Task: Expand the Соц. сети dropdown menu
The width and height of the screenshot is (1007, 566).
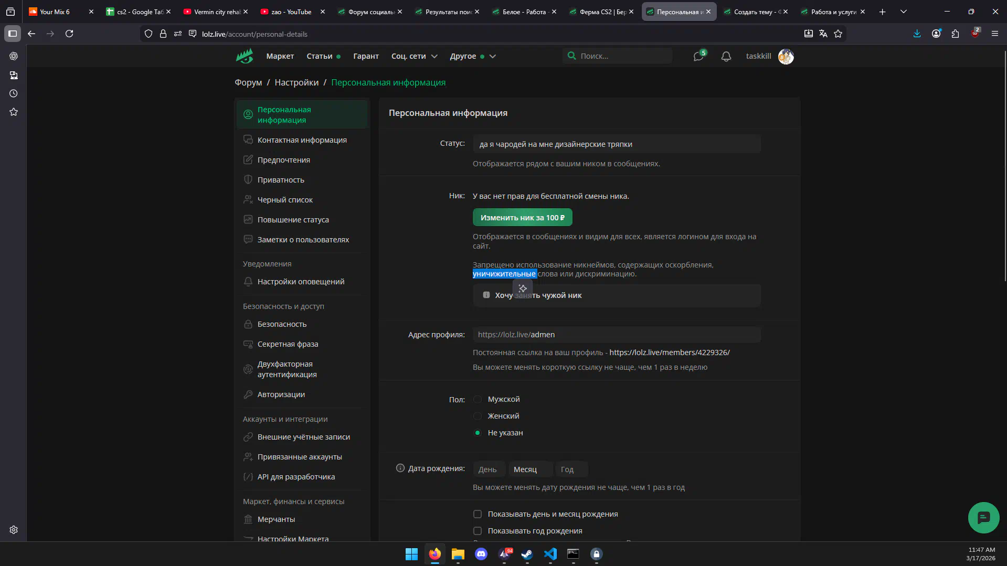Action: pyautogui.click(x=414, y=56)
